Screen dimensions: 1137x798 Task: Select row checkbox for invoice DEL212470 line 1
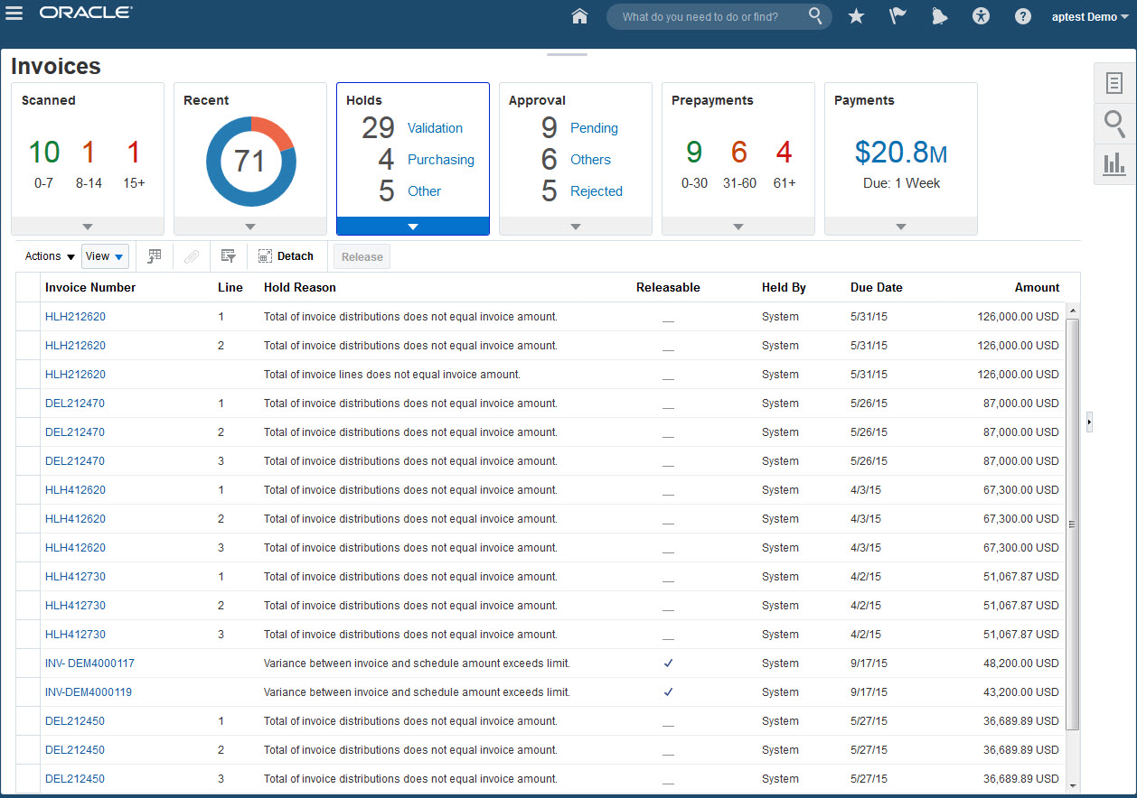click(x=28, y=404)
